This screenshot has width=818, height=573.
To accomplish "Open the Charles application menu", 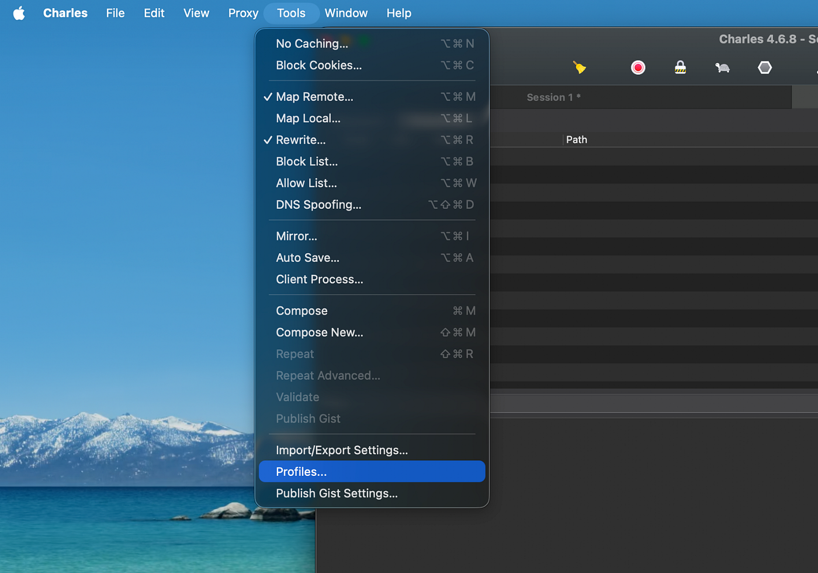I will pyautogui.click(x=65, y=13).
